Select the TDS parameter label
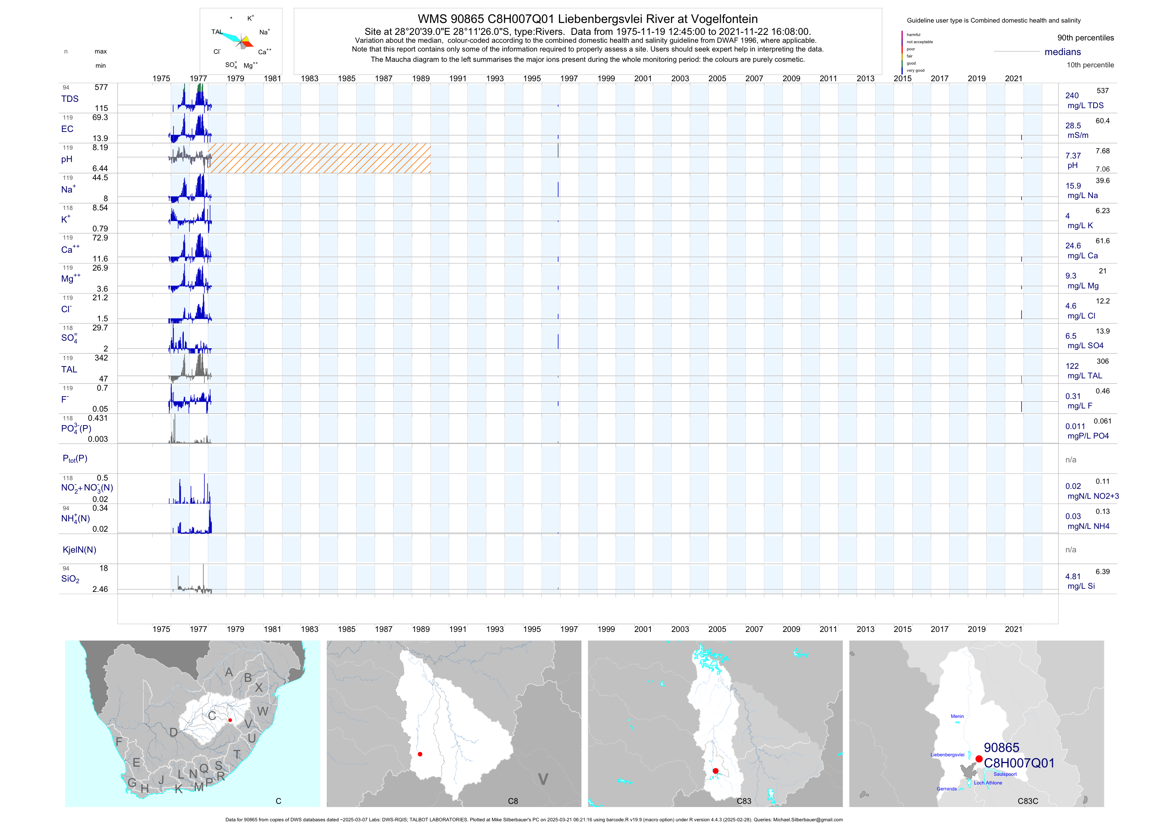This screenshot has width=1176, height=832. [70, 99]
